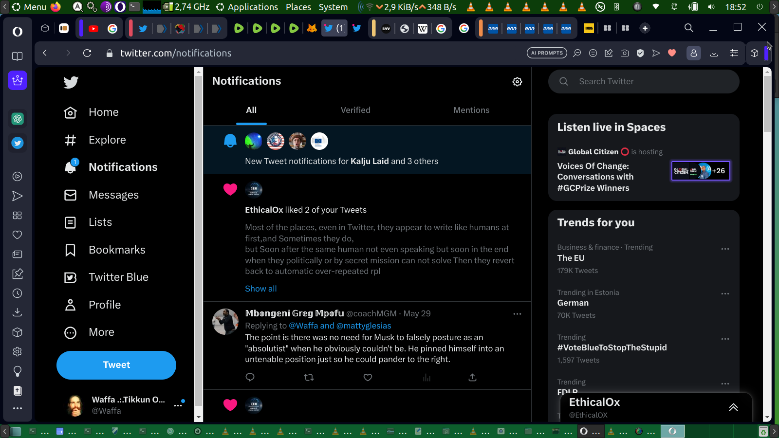Image resolution: width=779 pixels, height=438 pixels.
Task: Open the Places menu in panel
Action: 298,7
